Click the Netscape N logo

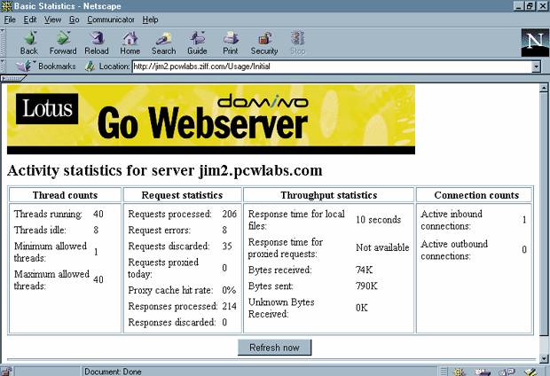pyautogui.click(x=534, y=42)
